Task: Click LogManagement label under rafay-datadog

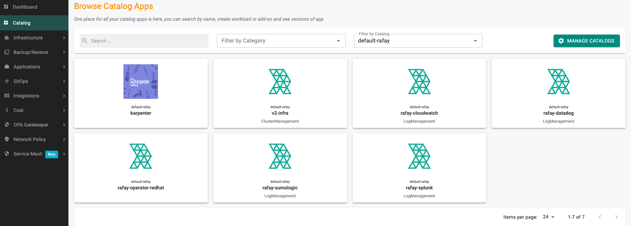Action: click(559, 121)
